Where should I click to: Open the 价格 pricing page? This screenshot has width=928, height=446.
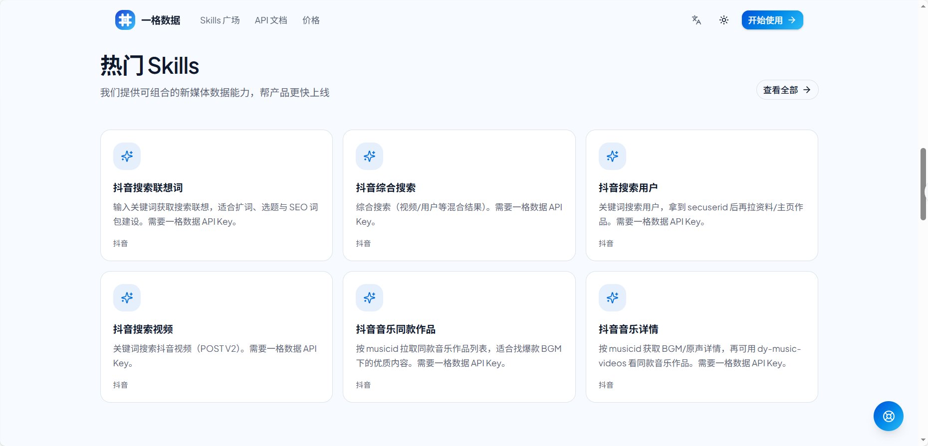point(311,20)
